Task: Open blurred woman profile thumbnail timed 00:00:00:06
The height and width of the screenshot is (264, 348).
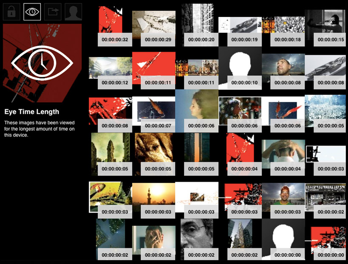Action: tap(197, 111)
